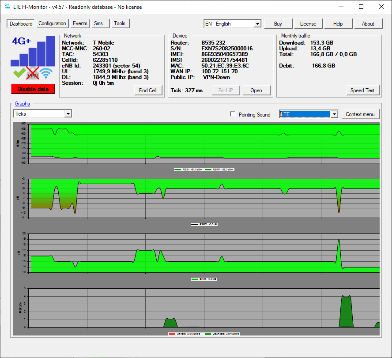Click the Buy button

point(278,24)
